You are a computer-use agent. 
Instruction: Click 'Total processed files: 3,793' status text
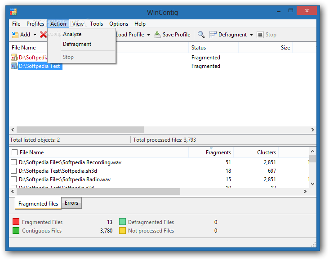coord(164,140)
